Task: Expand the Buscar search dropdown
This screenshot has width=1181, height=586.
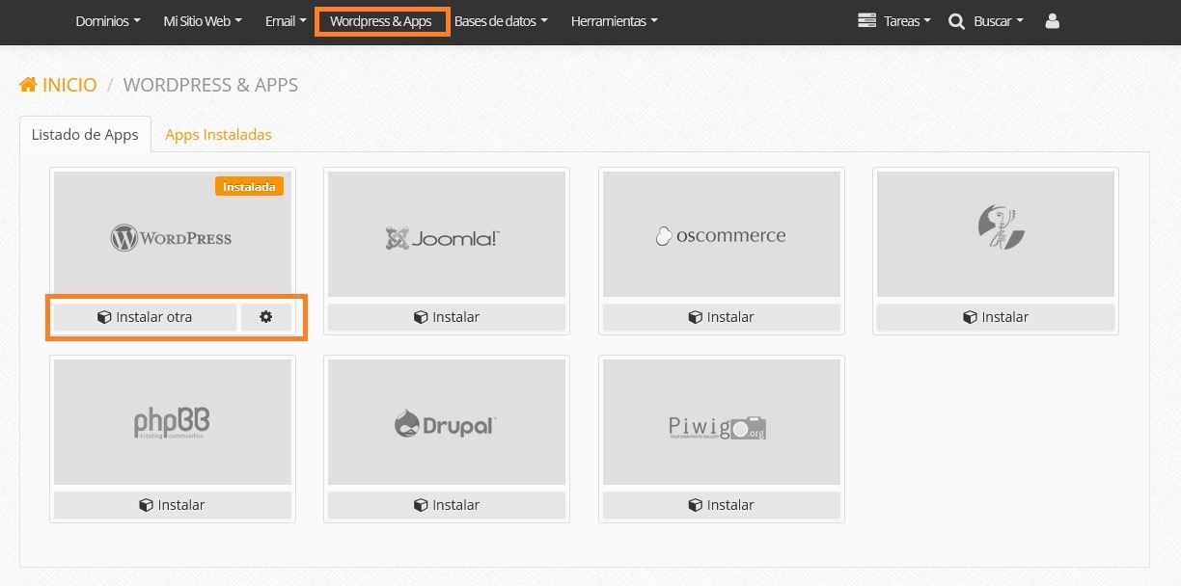Action: tap(986, 21)
